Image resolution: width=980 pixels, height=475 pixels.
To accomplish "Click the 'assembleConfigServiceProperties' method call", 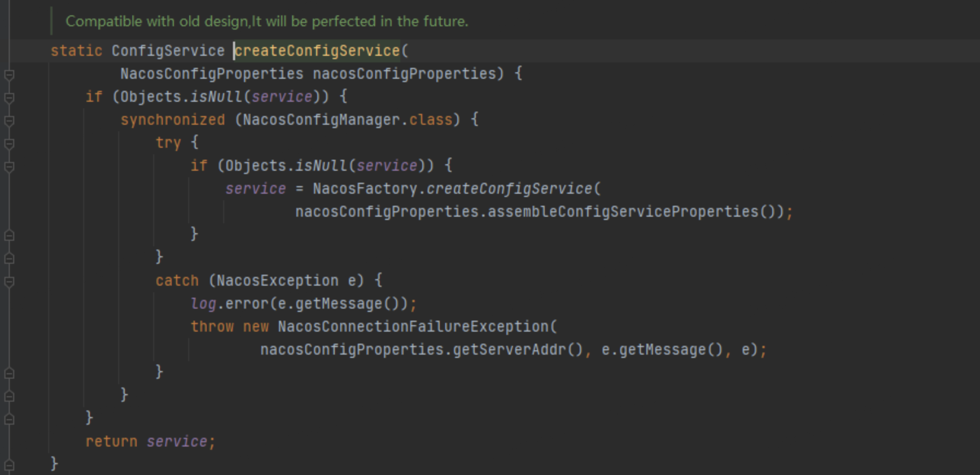I will [x=623, y=212].
